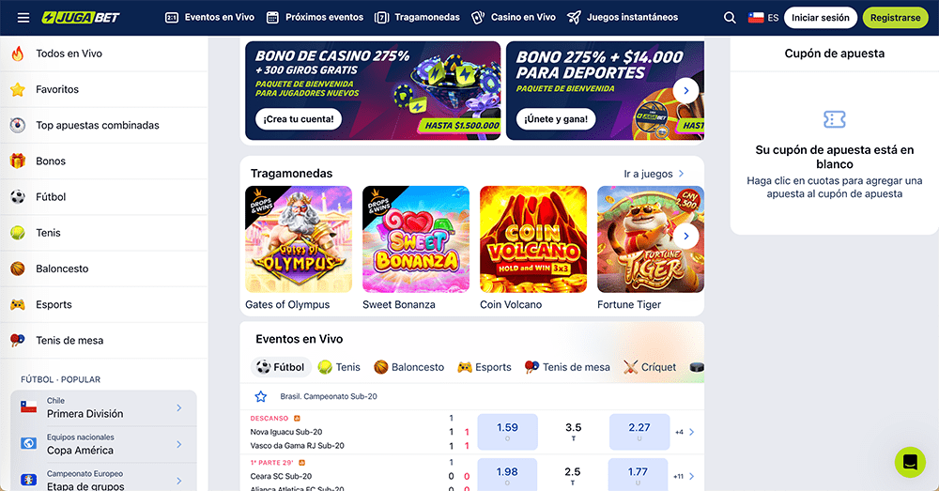Open the green live chat bubble
The width and height of the screenshot is (939, 491).
pyautogui.click(x=910, y=462)
